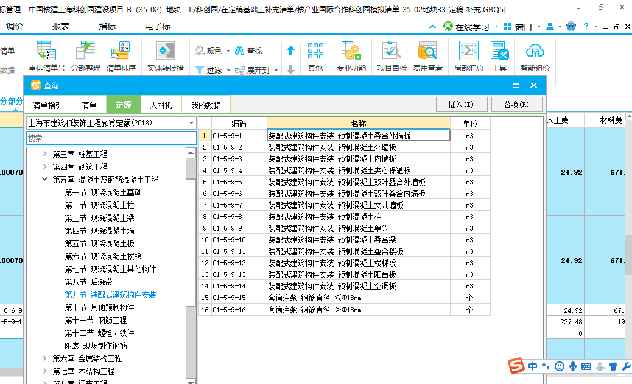Run 项目自检 check
Image resolution: width=632 pixels, height=384 pixels.
391,51
